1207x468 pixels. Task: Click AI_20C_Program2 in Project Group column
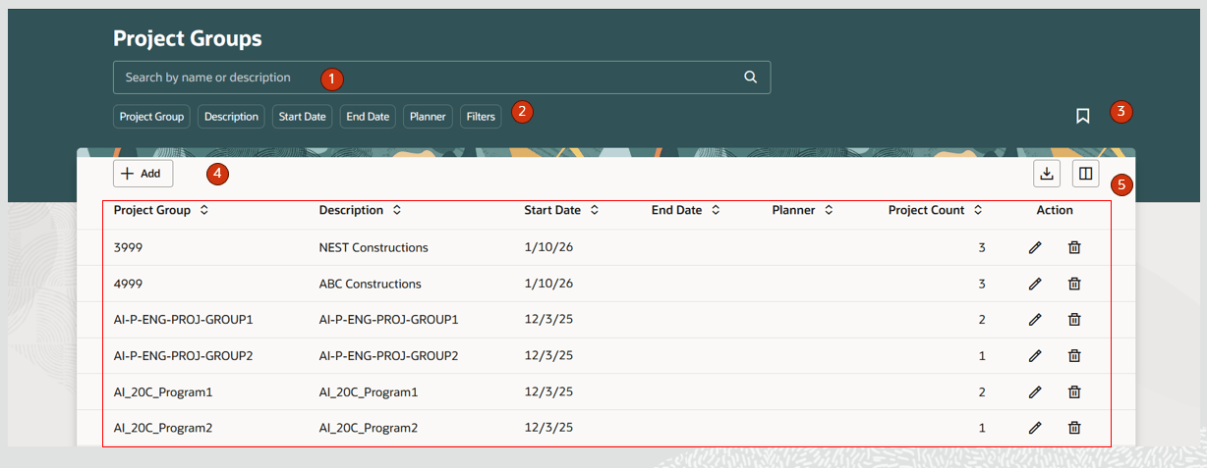click(163, 428)
